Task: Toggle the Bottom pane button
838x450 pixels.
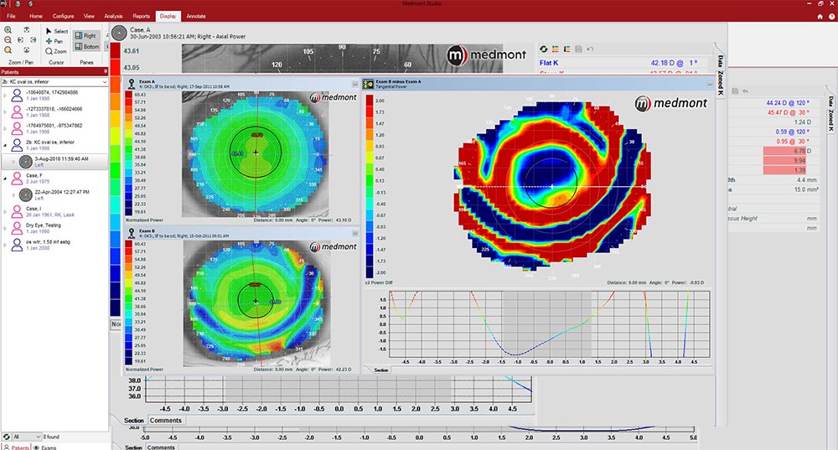Action: 87,46
